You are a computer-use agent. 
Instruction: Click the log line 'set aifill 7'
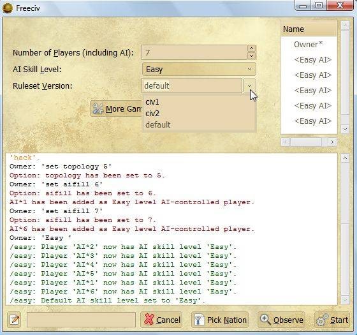56,211
